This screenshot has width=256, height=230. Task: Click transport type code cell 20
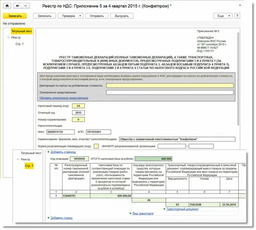[x=149, y=201]
